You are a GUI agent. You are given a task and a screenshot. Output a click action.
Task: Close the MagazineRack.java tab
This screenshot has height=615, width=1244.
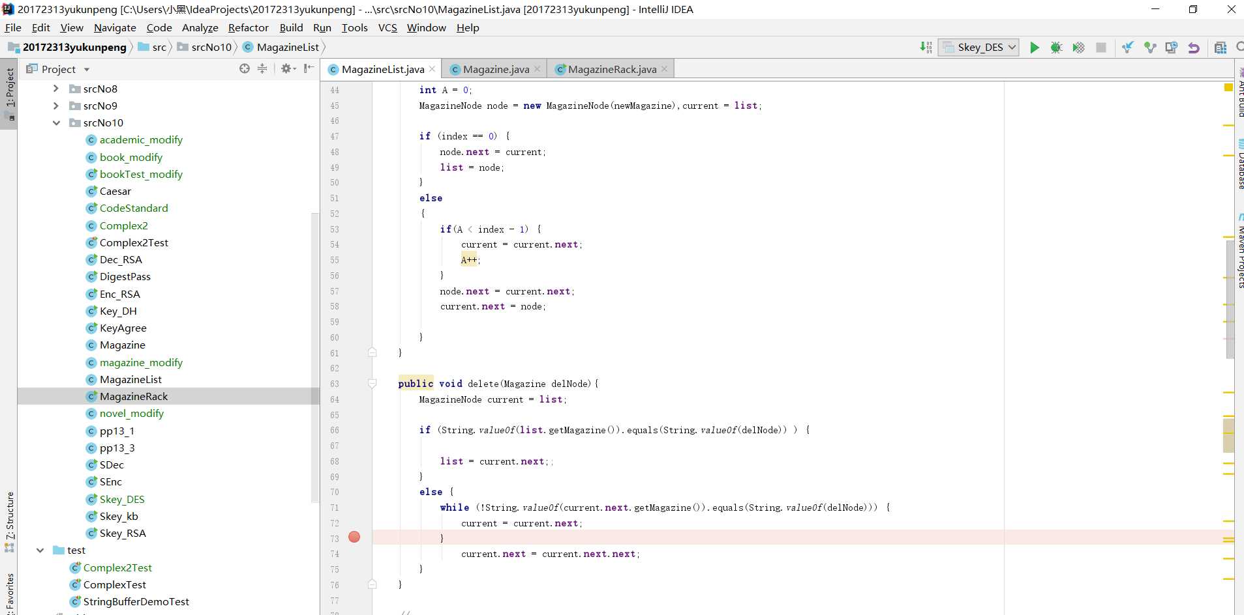coord(664,68)
